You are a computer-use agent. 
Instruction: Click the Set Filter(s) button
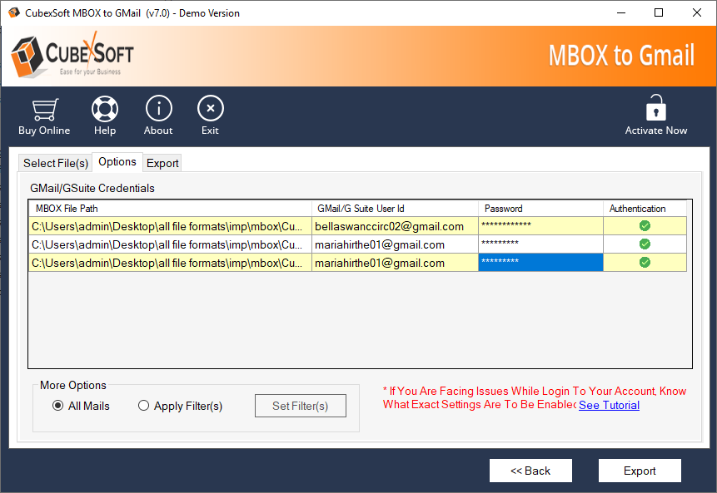(x=300, y=406)
